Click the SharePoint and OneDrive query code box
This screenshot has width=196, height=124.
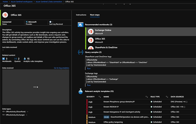pyautogui.click(x=141, y=62)
